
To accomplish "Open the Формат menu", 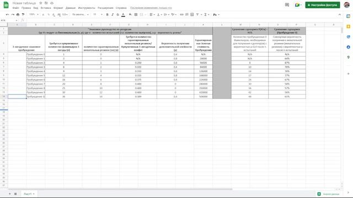I will point(58,8).
